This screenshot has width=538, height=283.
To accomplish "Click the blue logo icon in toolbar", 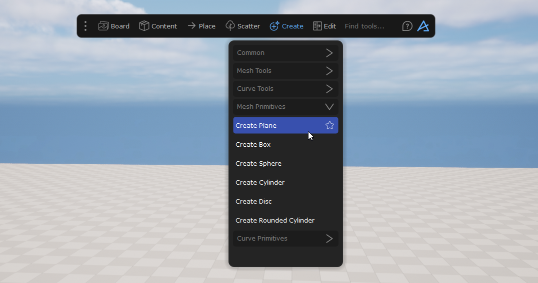I will click(x=423, y=26).
